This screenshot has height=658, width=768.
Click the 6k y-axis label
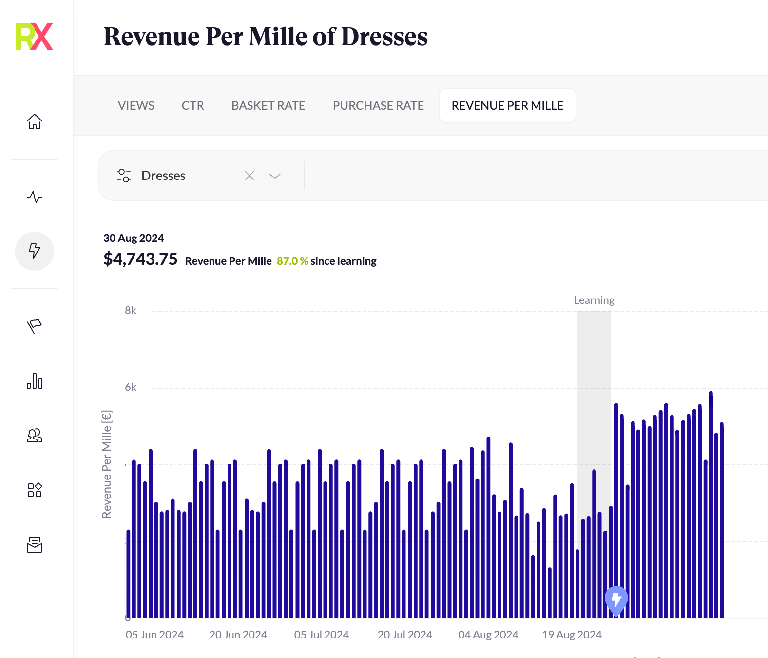point(131,387)
